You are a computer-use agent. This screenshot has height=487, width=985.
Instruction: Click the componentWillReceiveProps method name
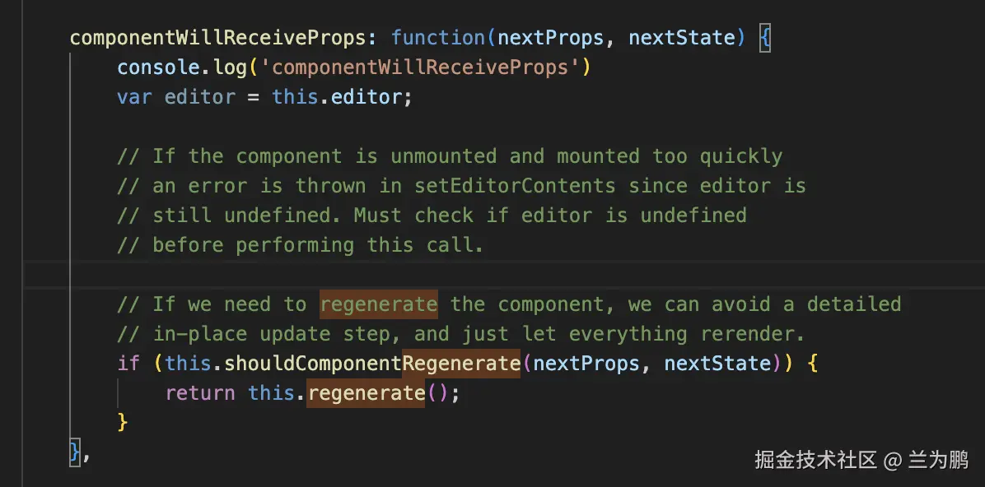click(217, 39)
